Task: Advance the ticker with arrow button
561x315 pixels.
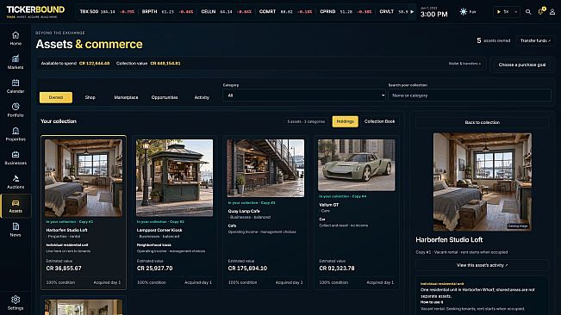Action: tap(412, 12)
